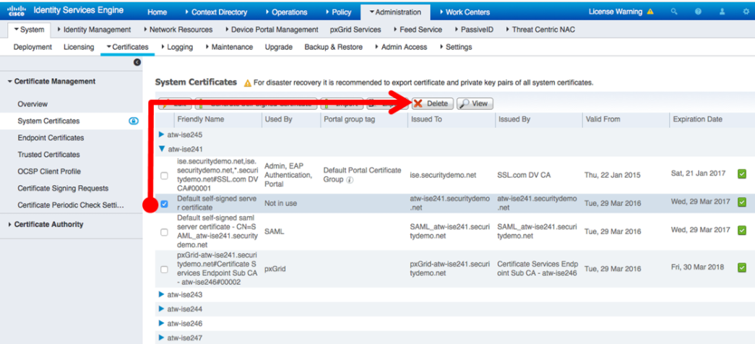Select checkbox for ise.securitydemo.net certificate
755x344 pixels.
click(164, 176)
